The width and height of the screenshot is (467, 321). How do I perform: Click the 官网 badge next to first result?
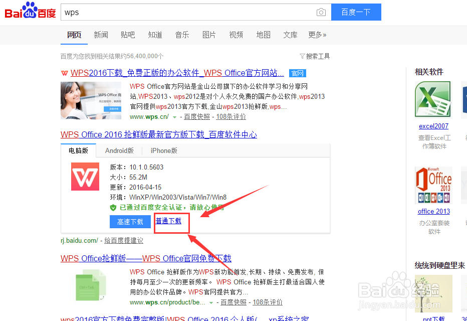pos(297,73)
